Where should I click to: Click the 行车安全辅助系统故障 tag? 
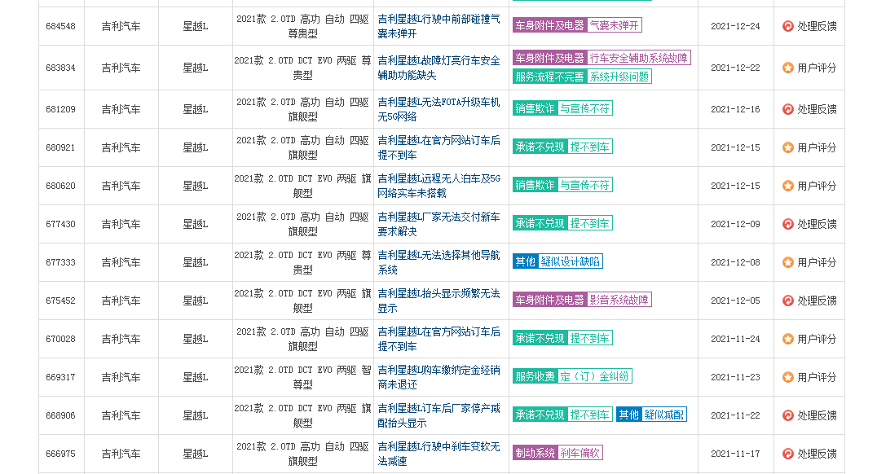pos(639,58)
